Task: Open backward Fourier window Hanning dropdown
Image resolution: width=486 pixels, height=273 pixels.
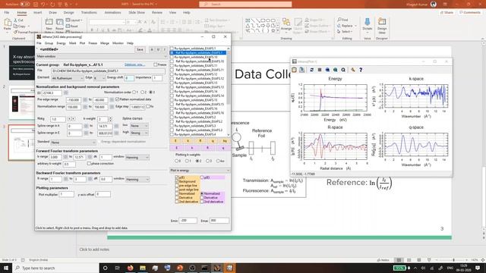Action: (137, 179)
